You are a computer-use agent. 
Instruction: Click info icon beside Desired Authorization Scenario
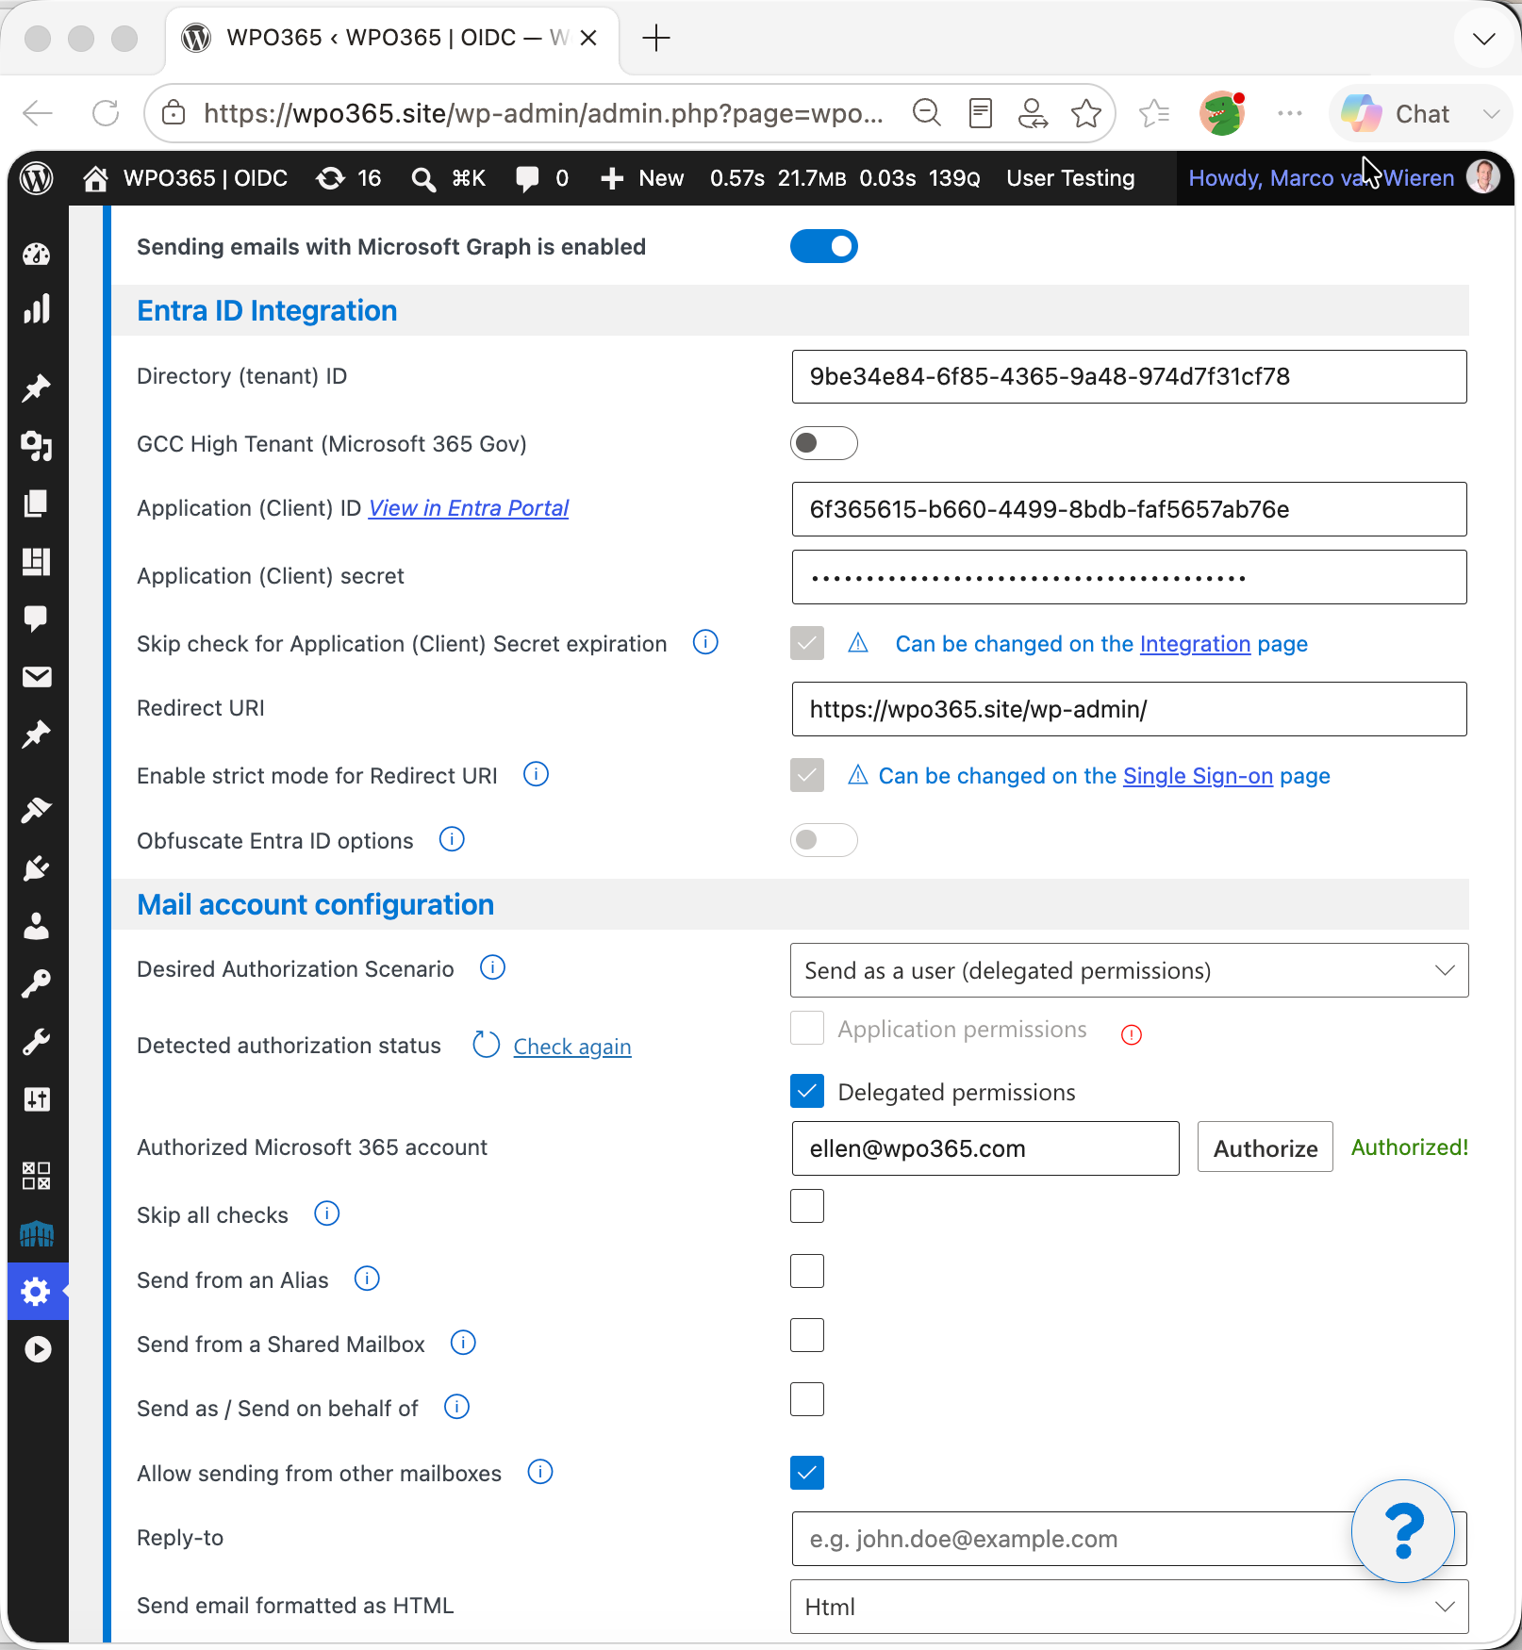(x=492, y=967)
